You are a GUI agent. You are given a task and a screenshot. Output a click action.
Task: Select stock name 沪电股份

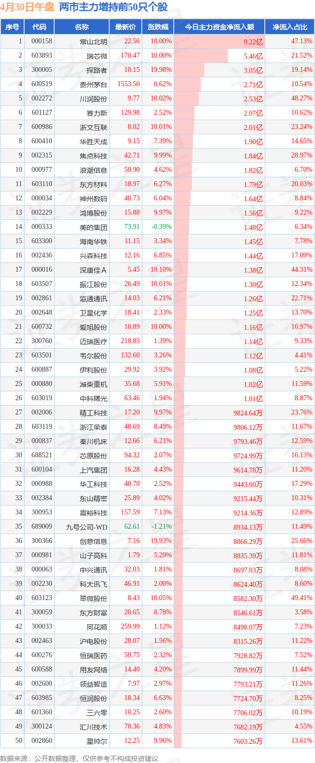tap(93, 641)
